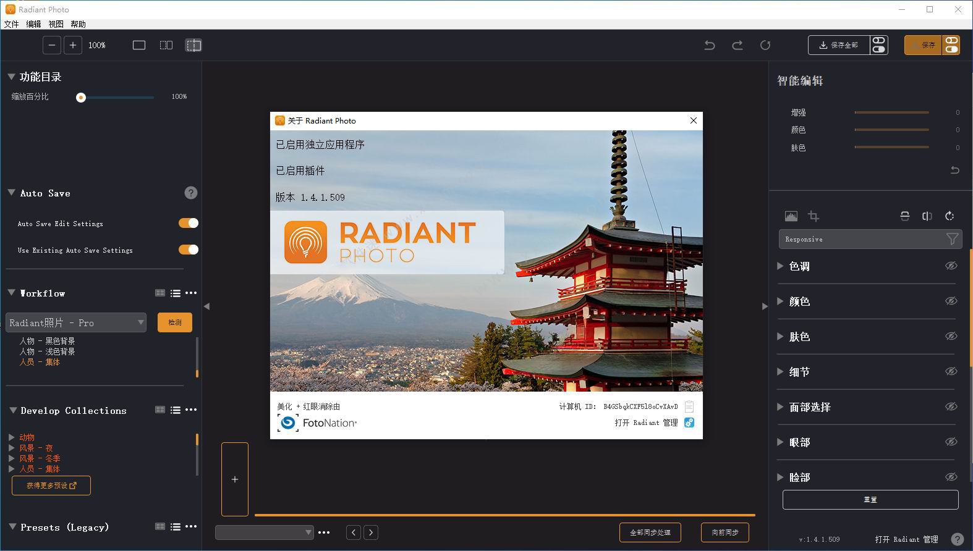
Task: Click the zoom in plus button
Action: click(73, 45)
